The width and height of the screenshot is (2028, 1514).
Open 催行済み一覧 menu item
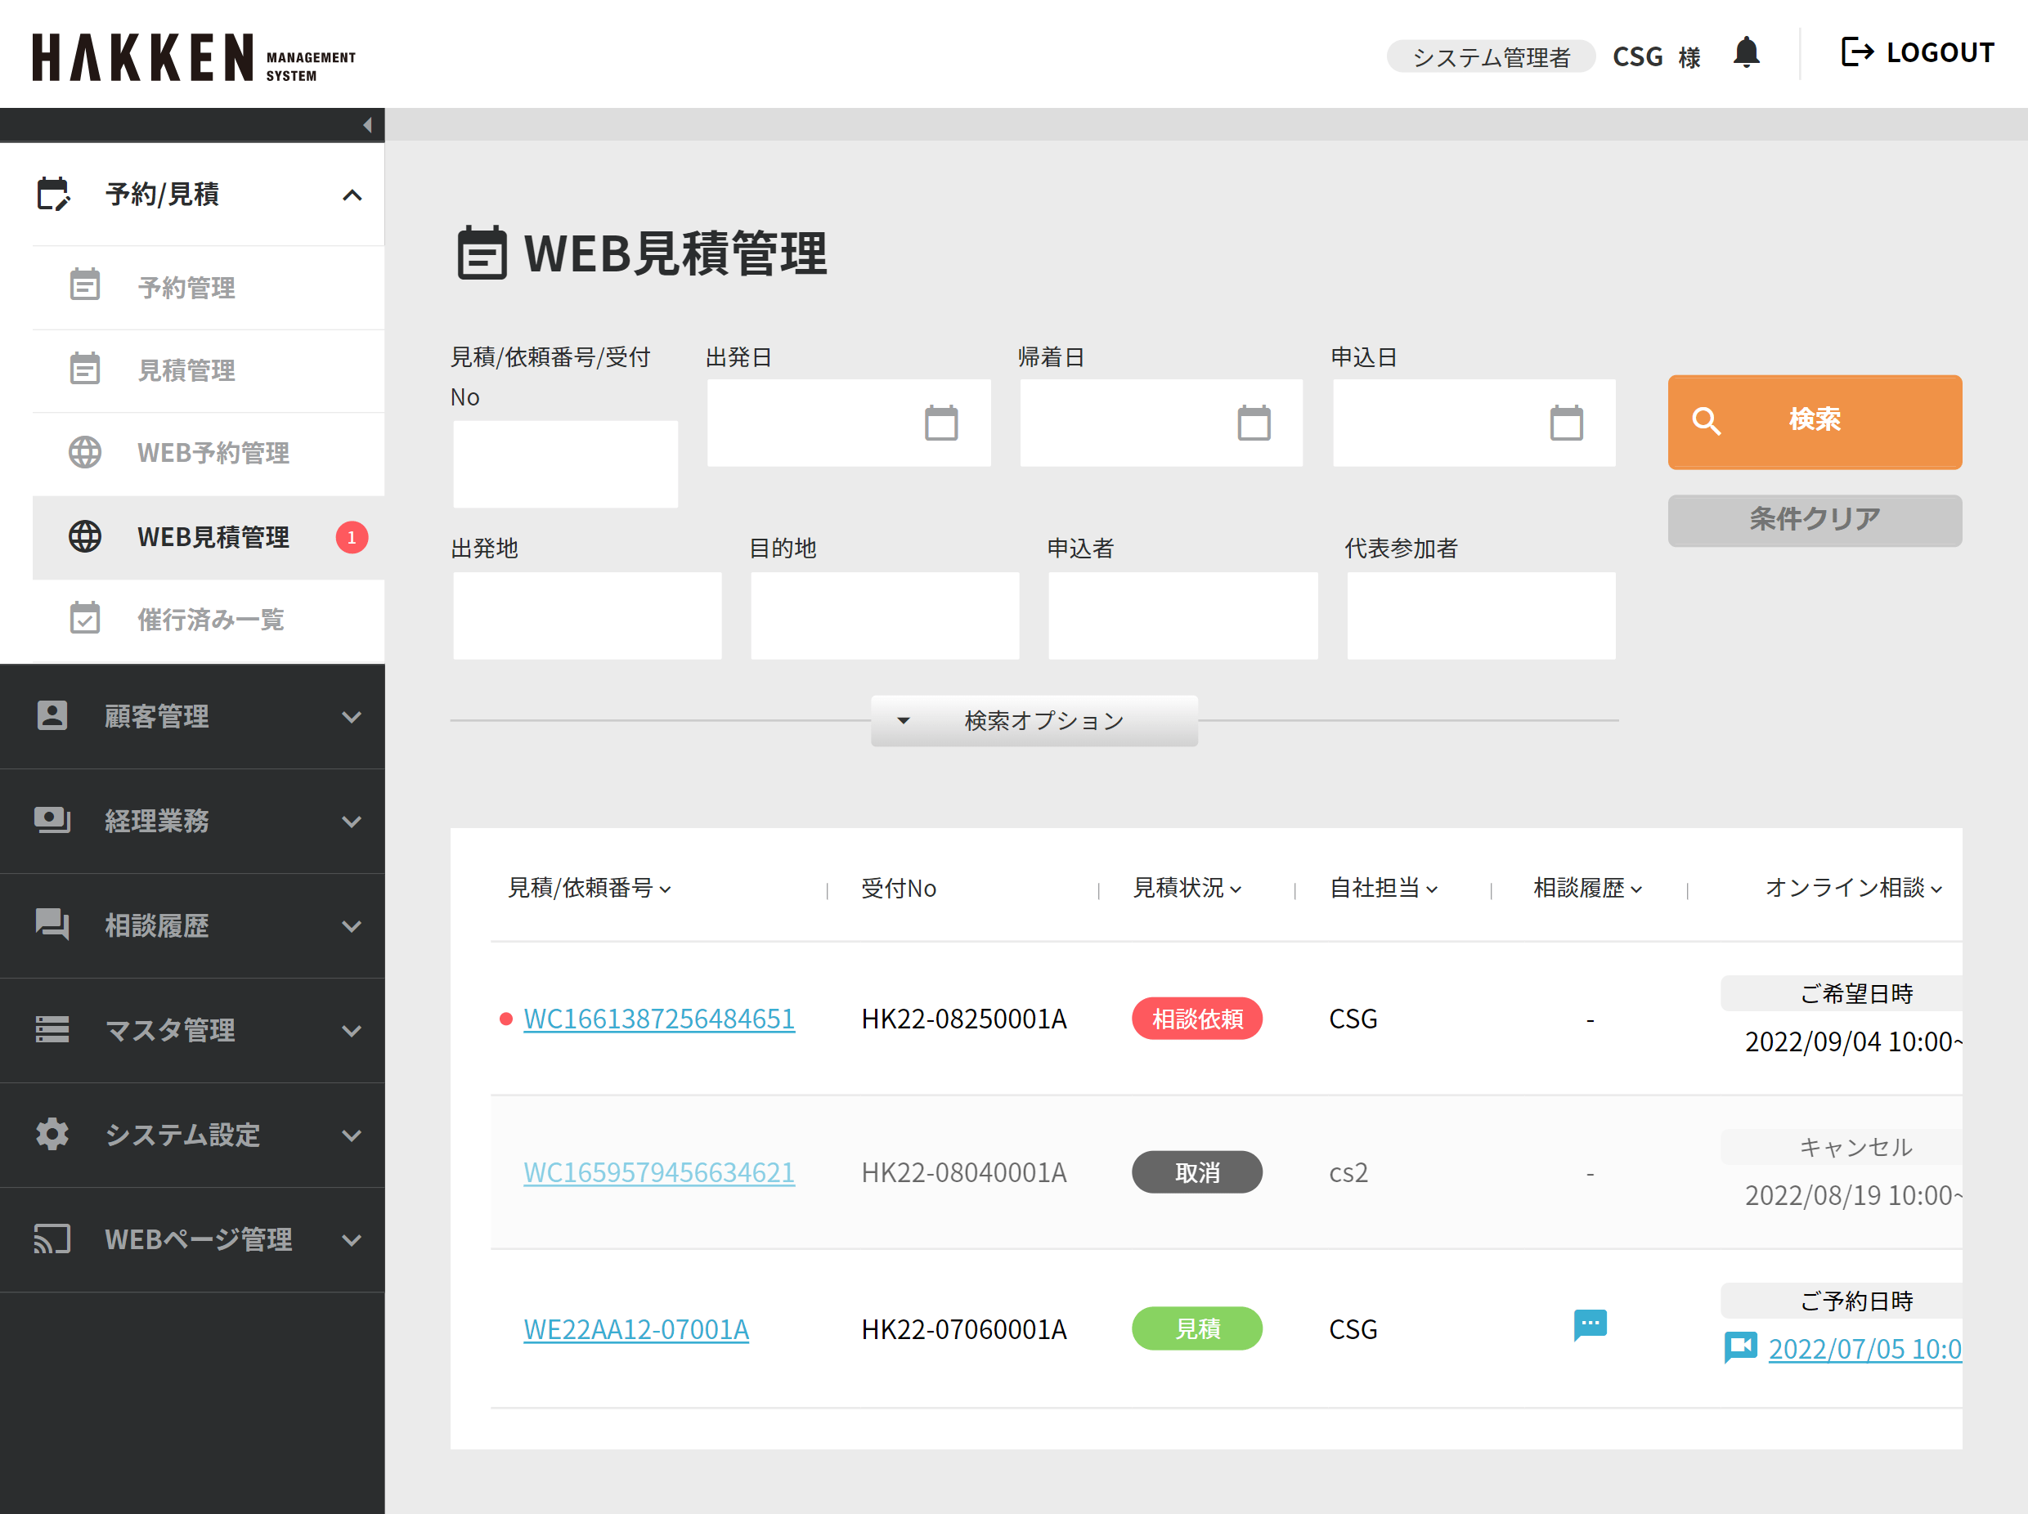(210, 620)
